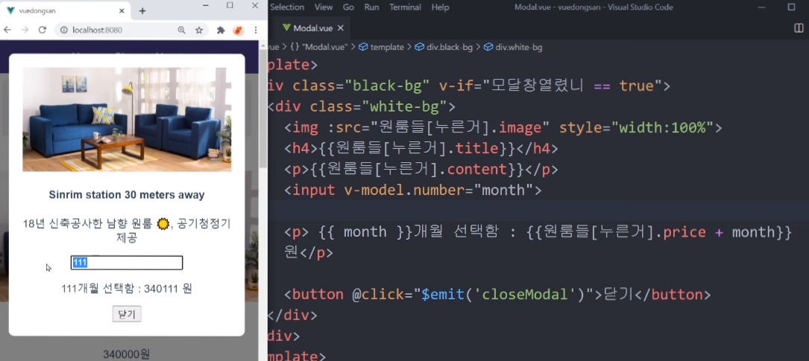
Task: Click the Chrome back arrow button
Action: (7, 31)
